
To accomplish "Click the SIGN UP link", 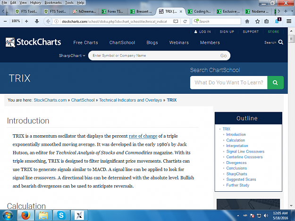I will coord(227,32).
